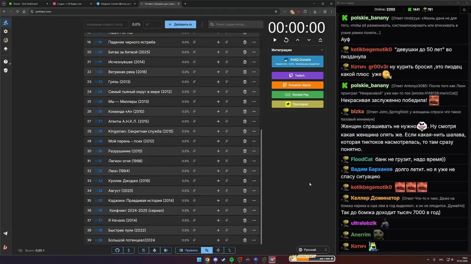Reset the auction timer

(x=286, y=40)
